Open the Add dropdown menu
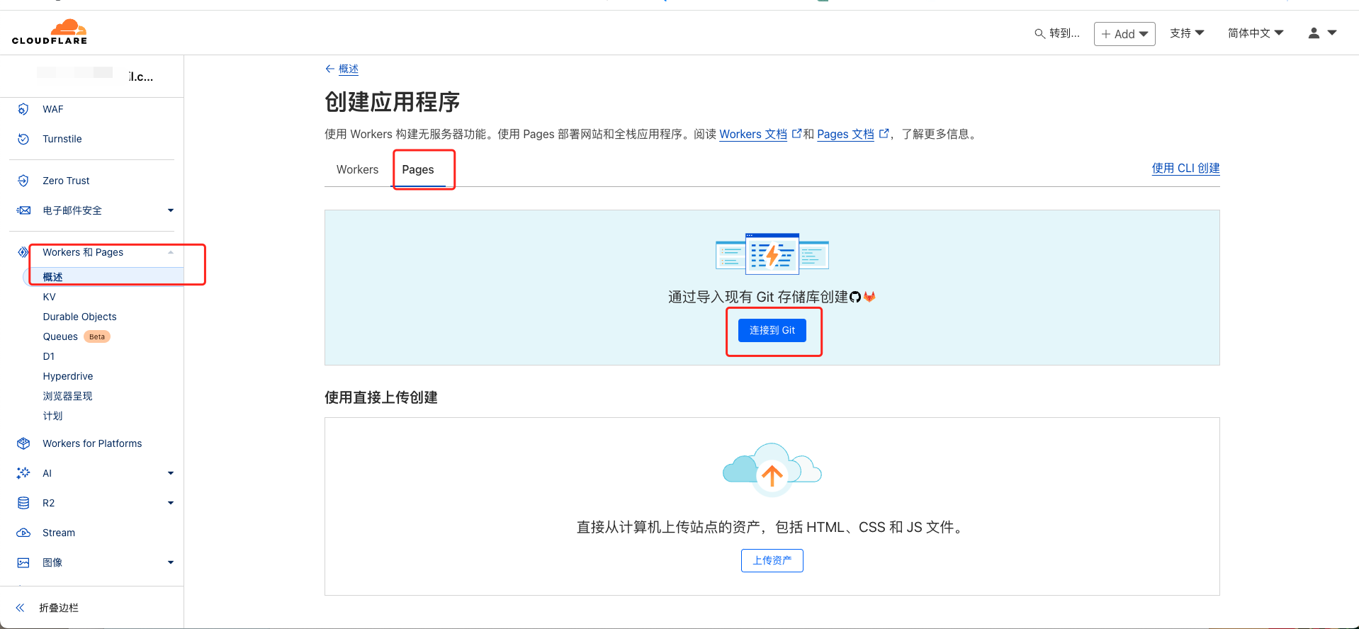1359x629 pixels. (1124, 34)
